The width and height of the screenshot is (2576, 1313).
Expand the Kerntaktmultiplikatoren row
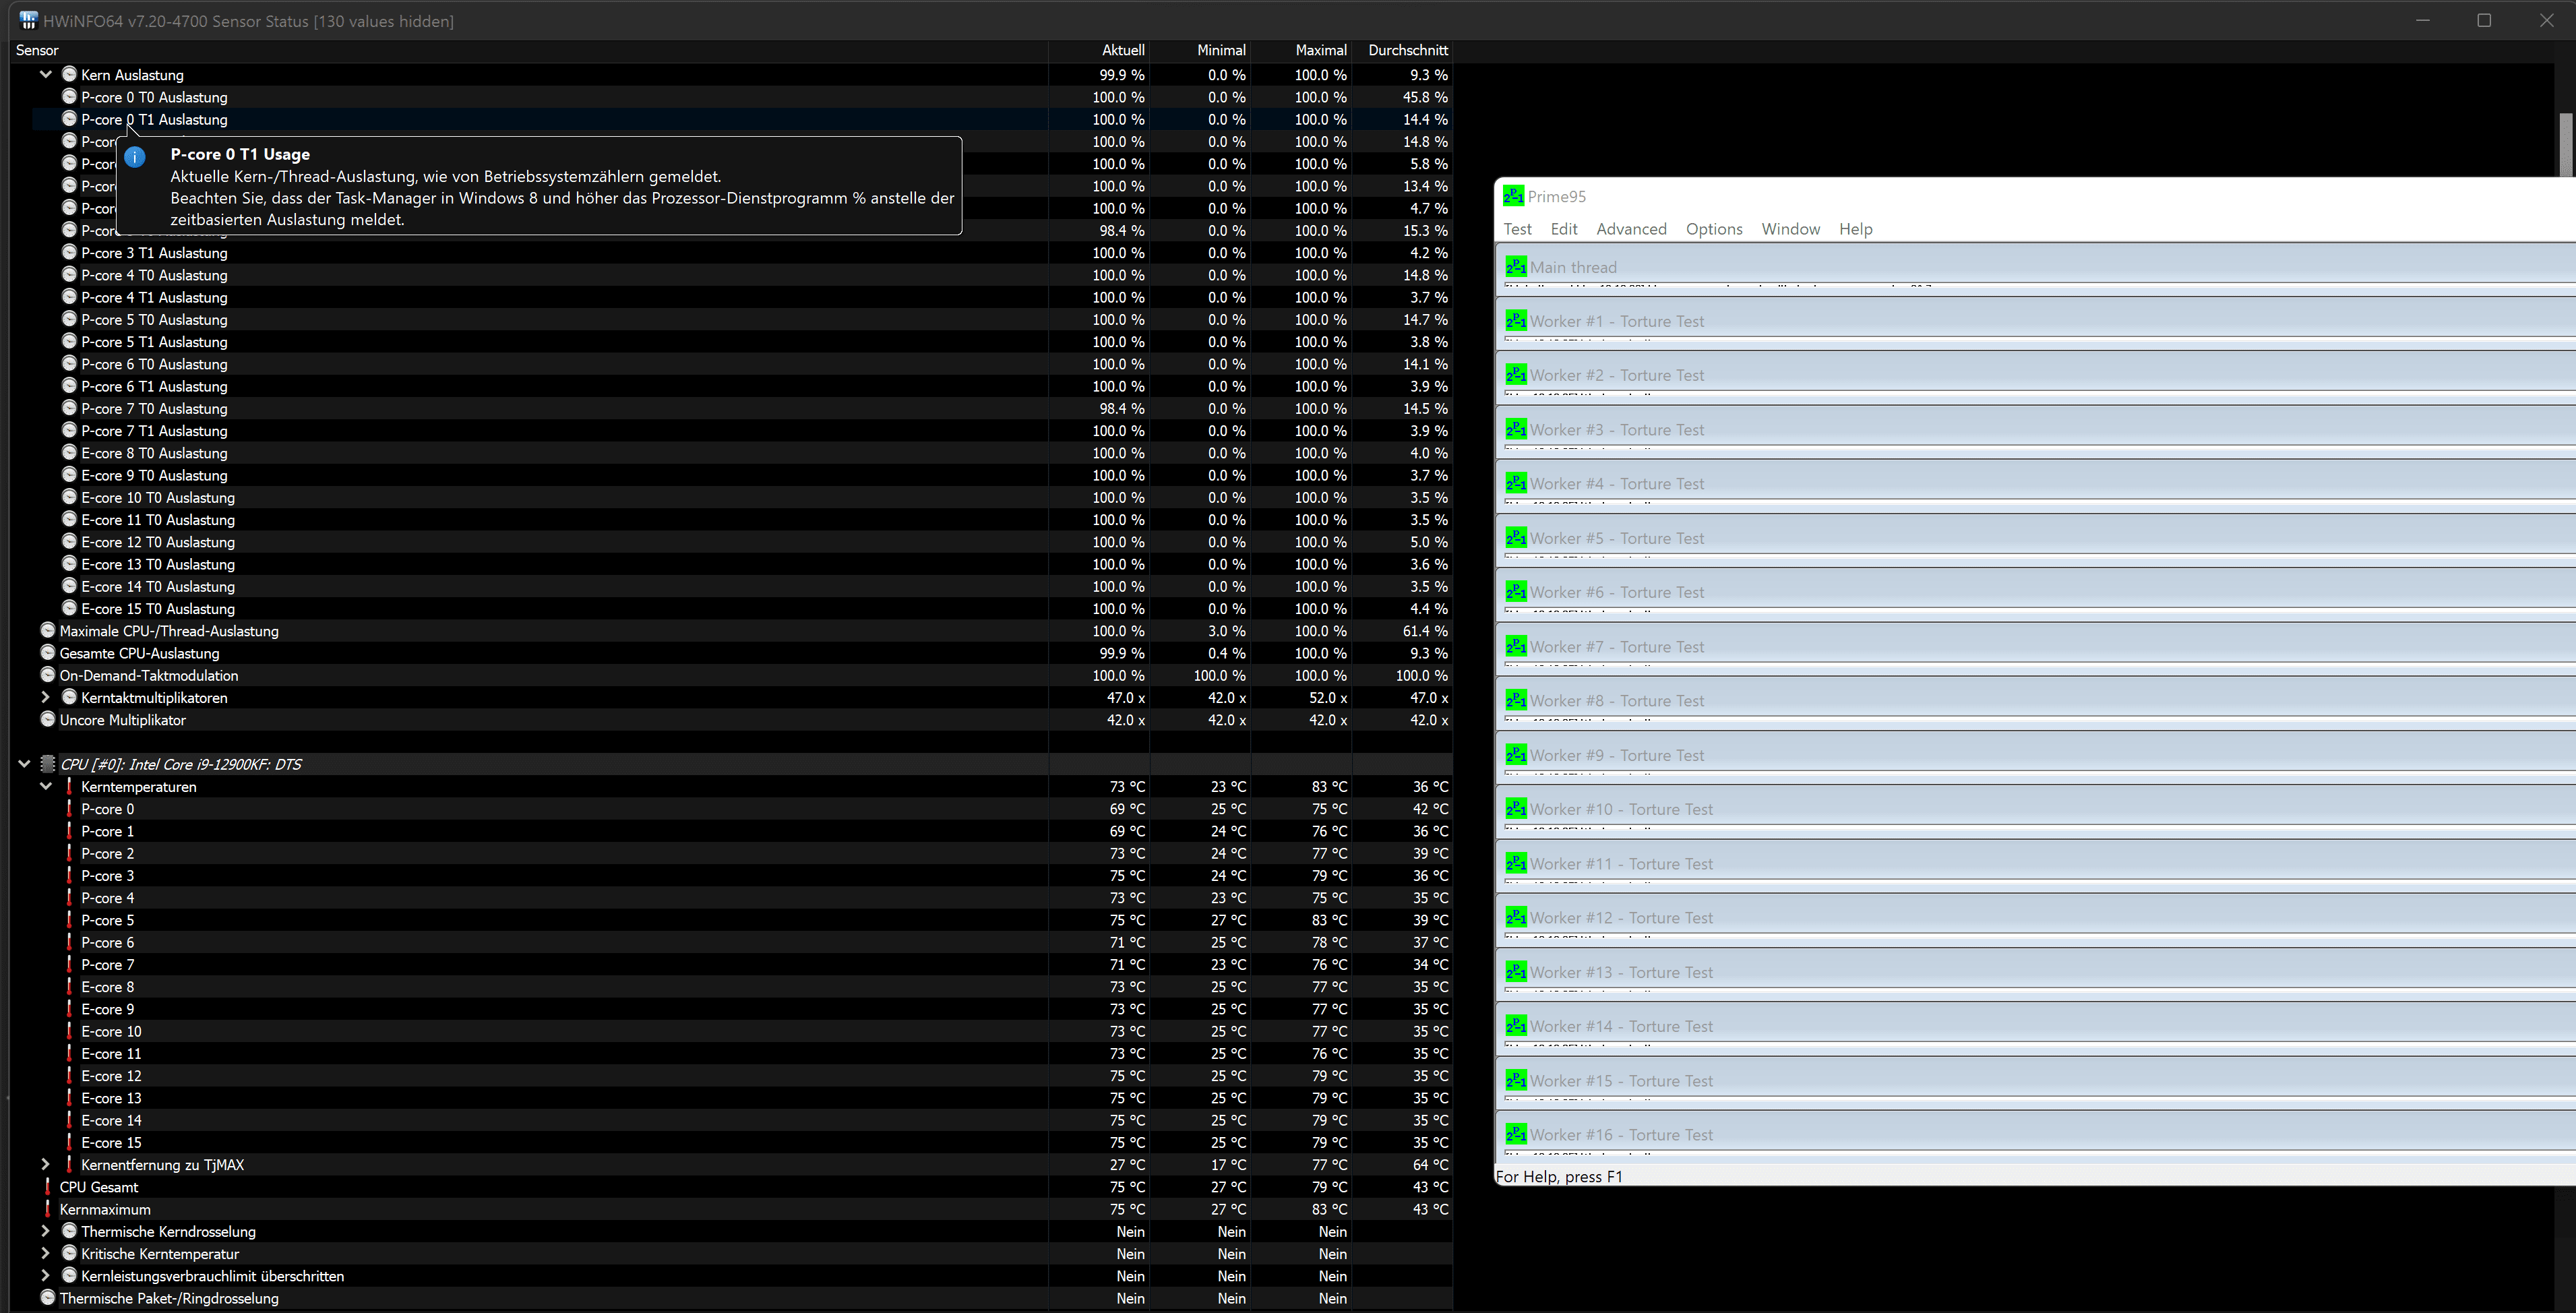pyautogui.click(x=46, y=698)
